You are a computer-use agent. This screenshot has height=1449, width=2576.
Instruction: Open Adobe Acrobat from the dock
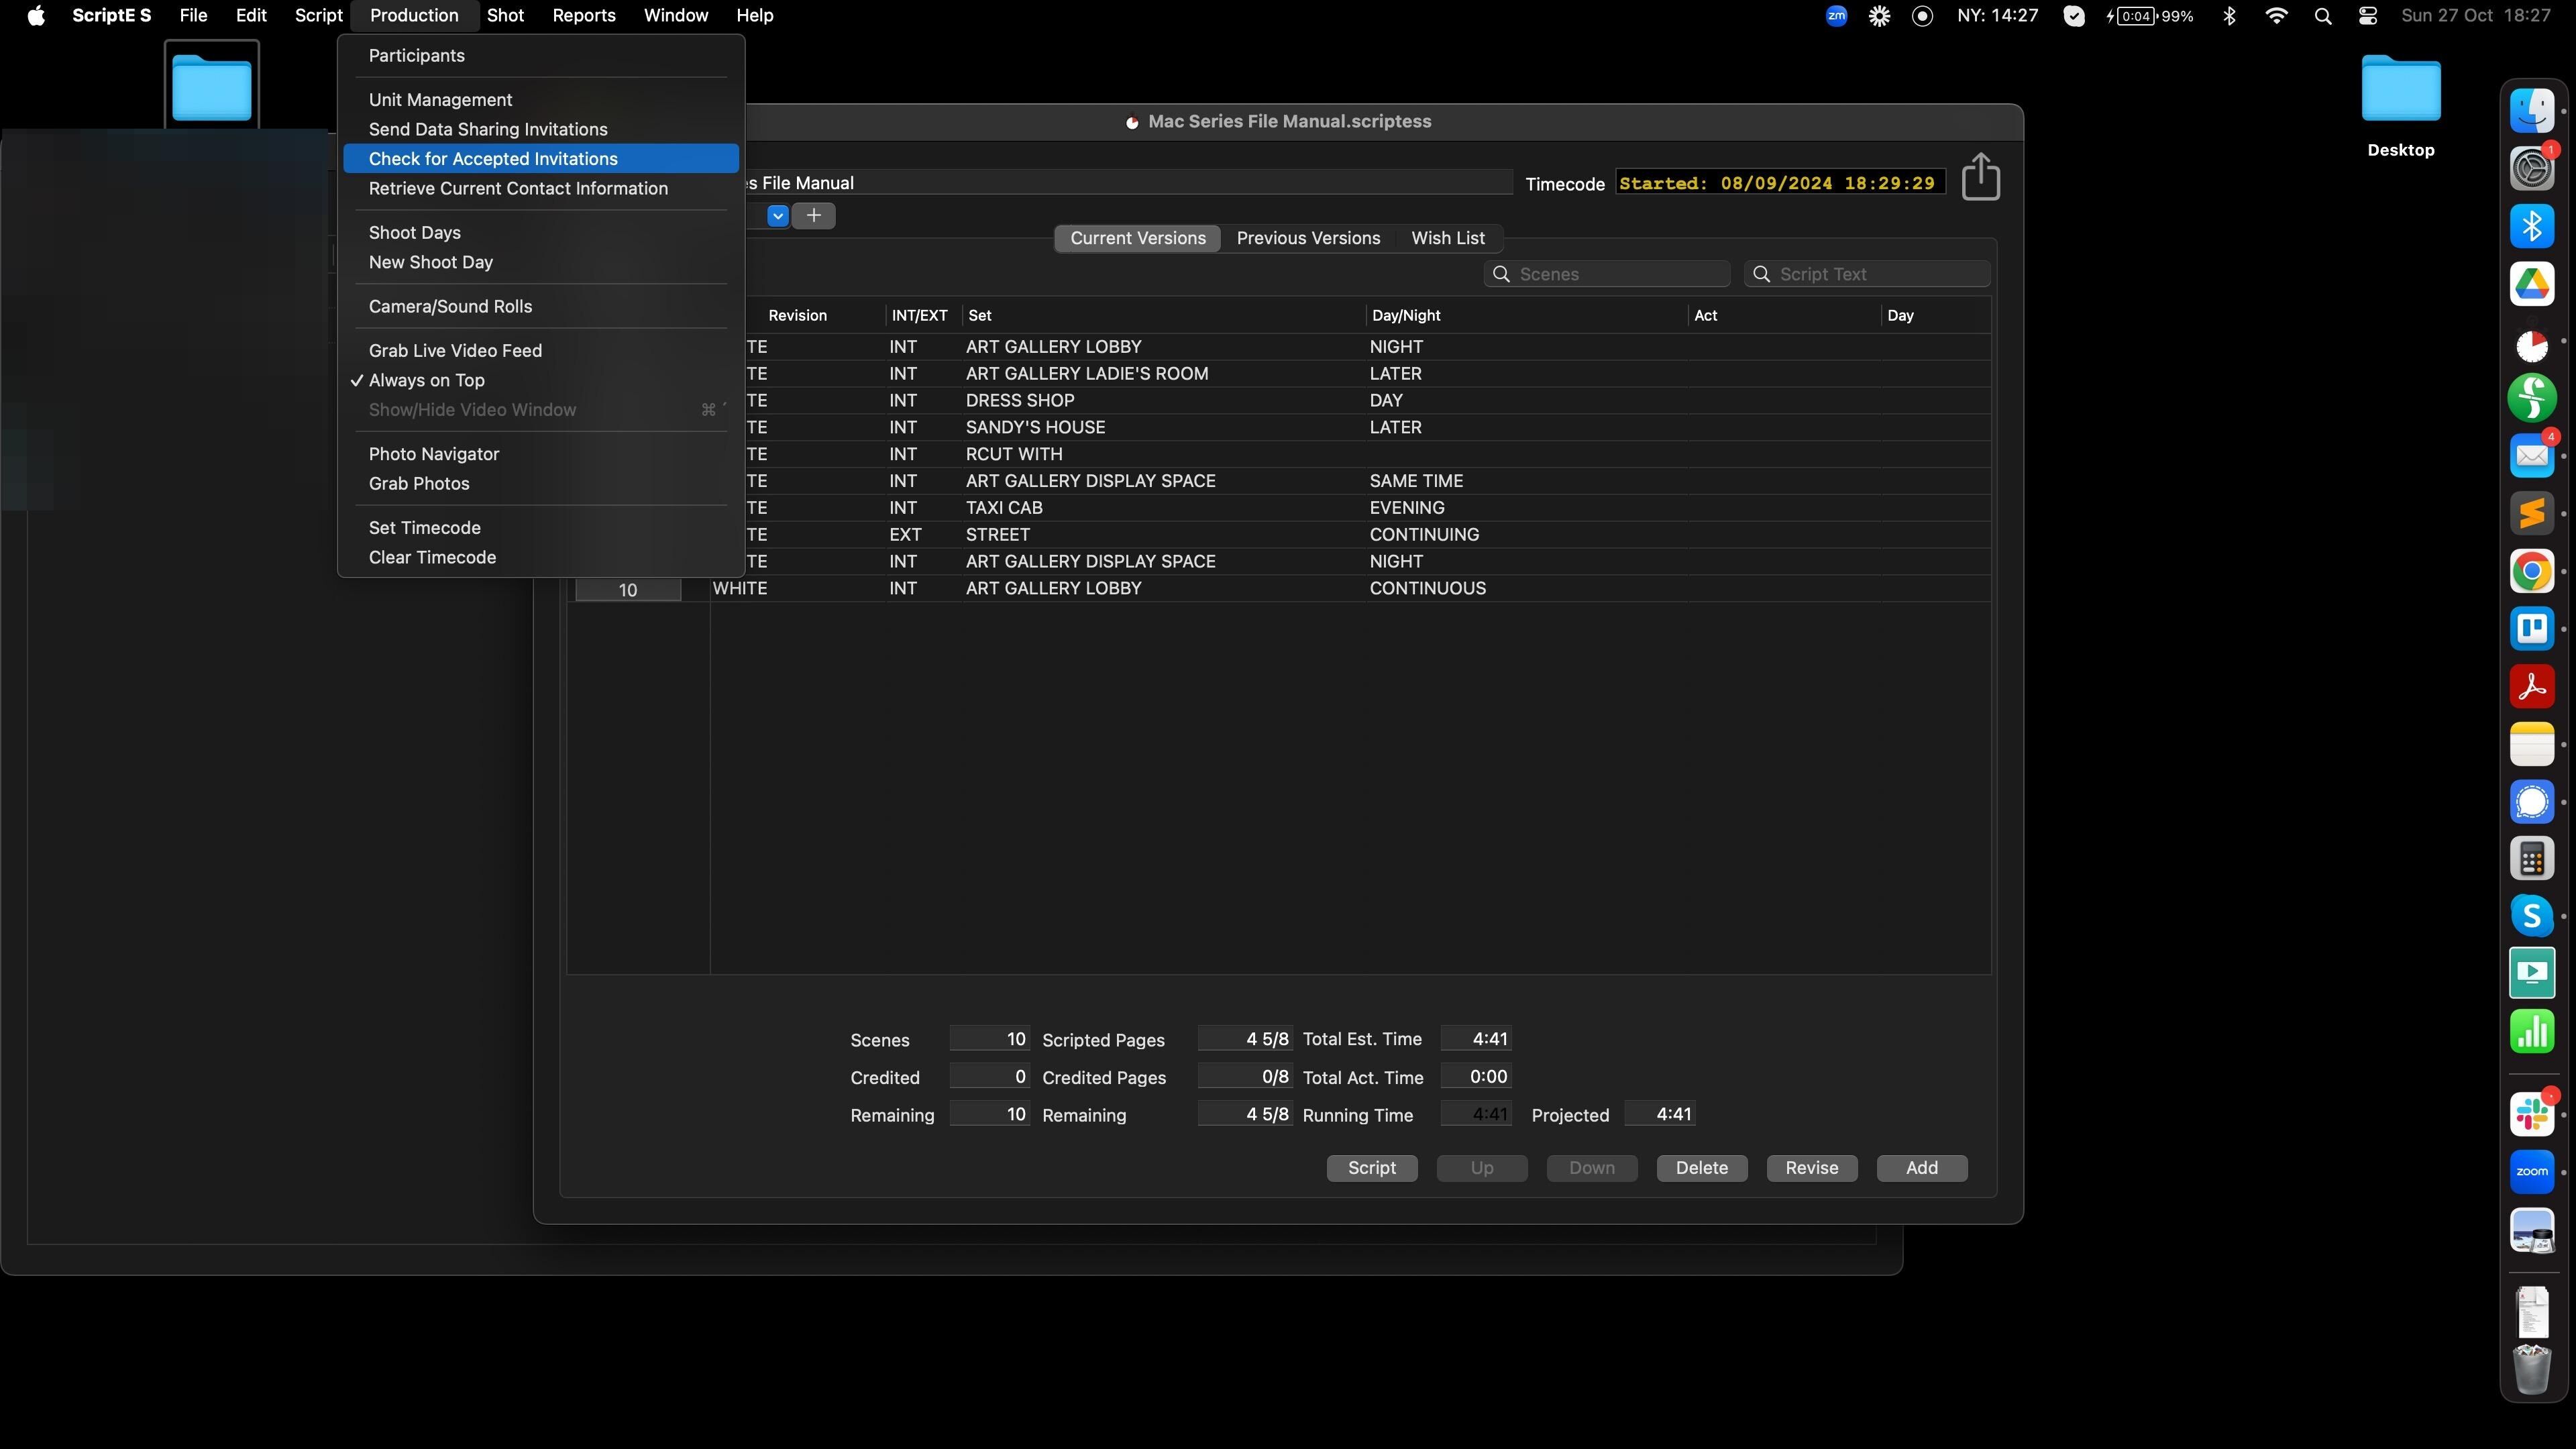[2531, 687]
